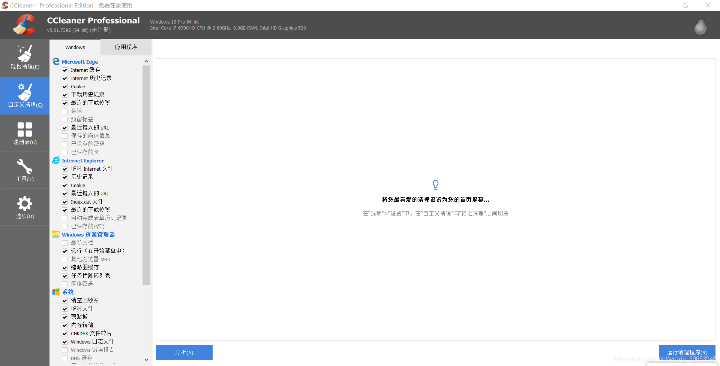720x366 pixels.
Task: Click the scroll up arrow of the list
Action: click(146, 61)
